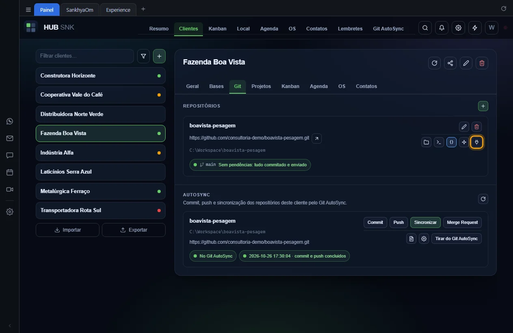This screenshot has height=333, width=513.
Task: Open settings gear in the HUB header
Action: tap(459, 28)
